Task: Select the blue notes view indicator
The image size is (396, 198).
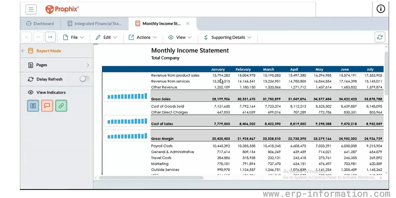Action: tap(33, 106)
